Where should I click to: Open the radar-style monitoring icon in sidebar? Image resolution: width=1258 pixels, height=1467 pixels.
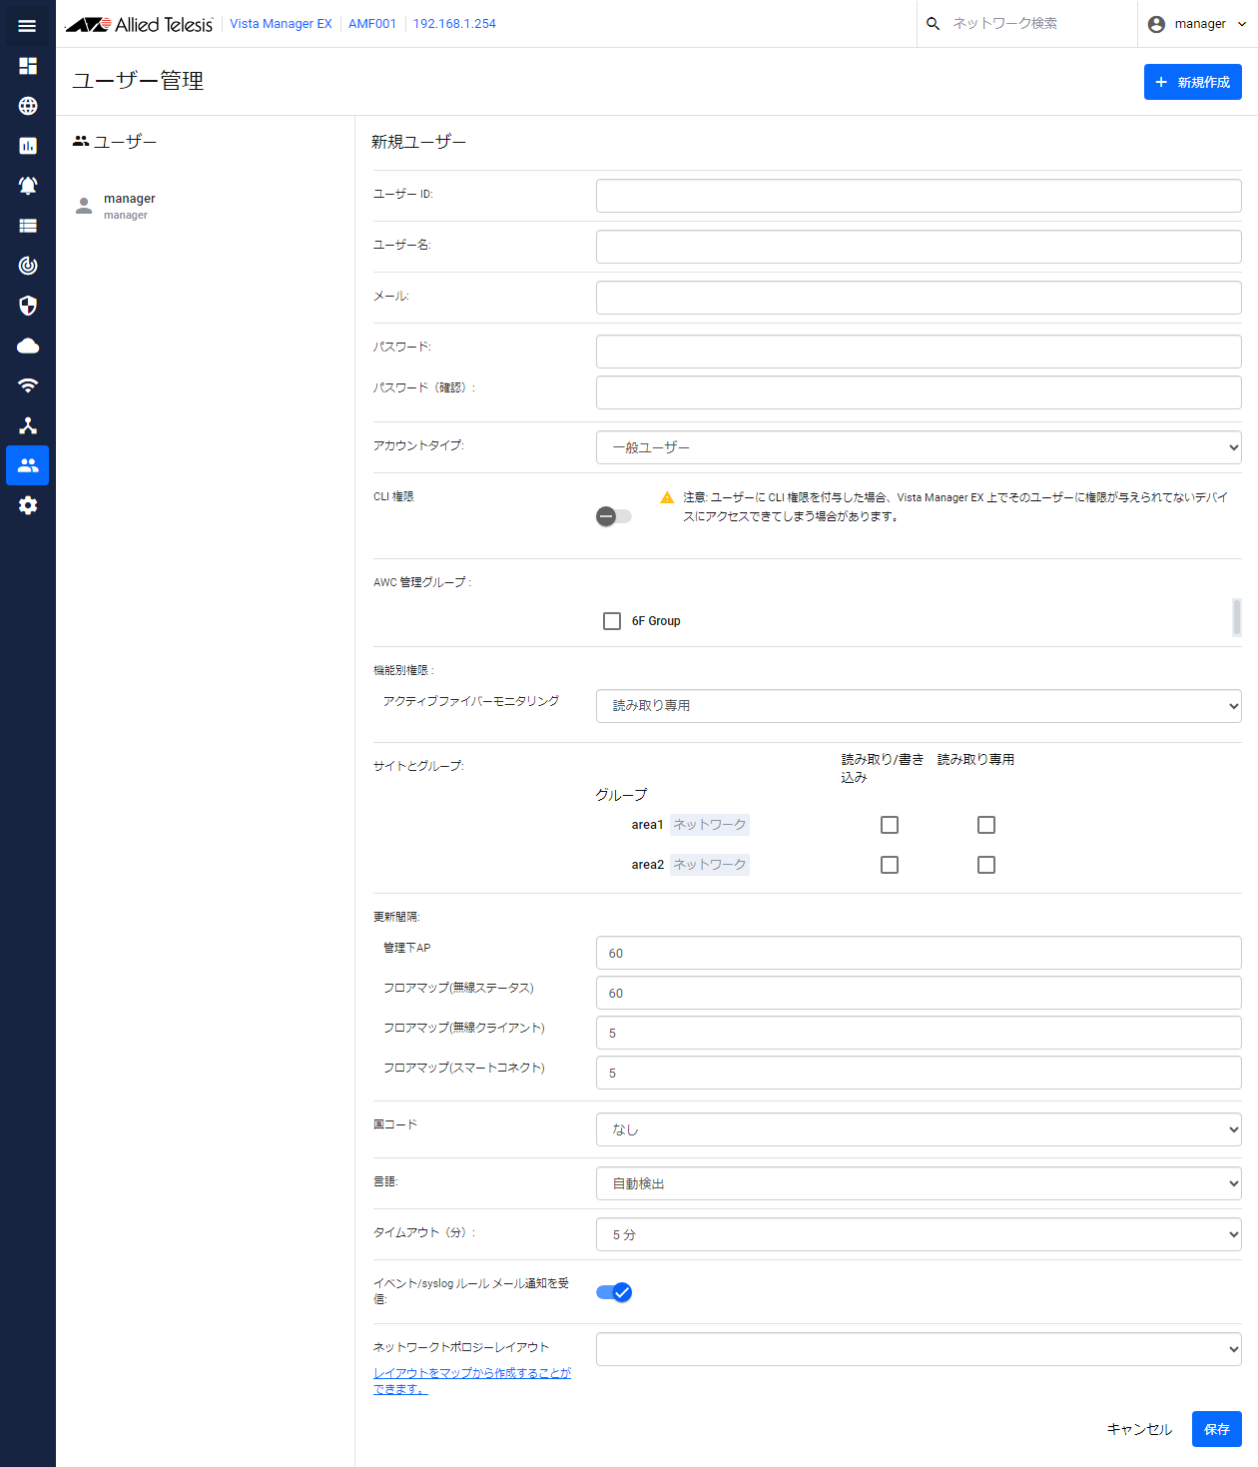(x=28, y=266)
